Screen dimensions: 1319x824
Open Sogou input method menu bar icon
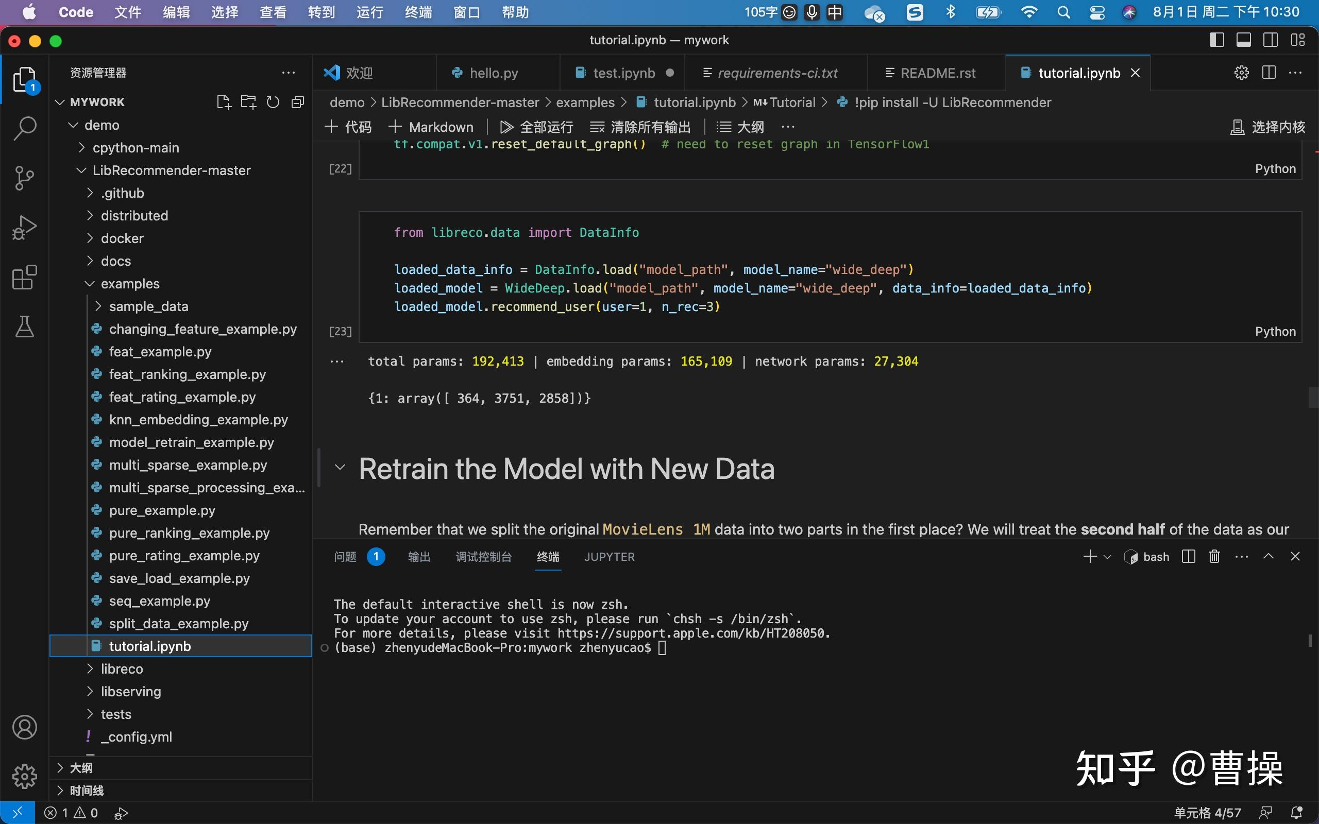pyautogui.click(x=915, y=12)
